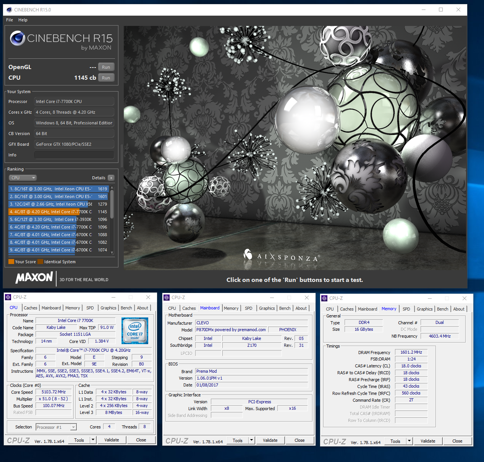Select ranking entry 1 scoring 1619

58,189
